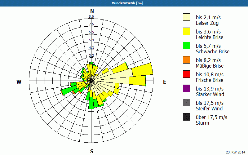Click the yellow 'bis 3,6 m/s' legend swatch
The height and width of the screenshot is (155, 248).
(x=187, y=31)
